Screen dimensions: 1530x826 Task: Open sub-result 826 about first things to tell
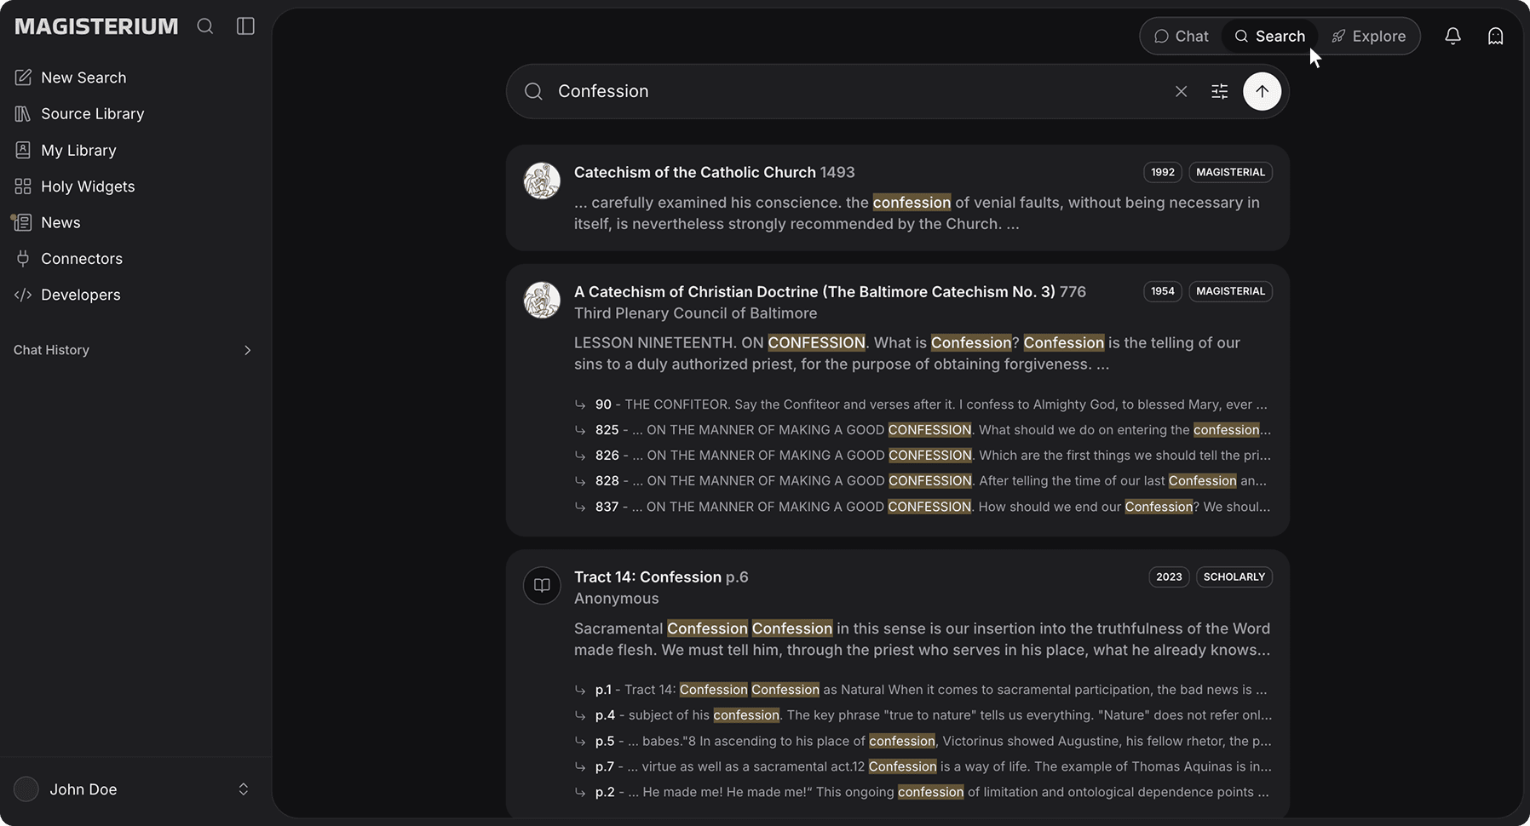click(922, 456)
